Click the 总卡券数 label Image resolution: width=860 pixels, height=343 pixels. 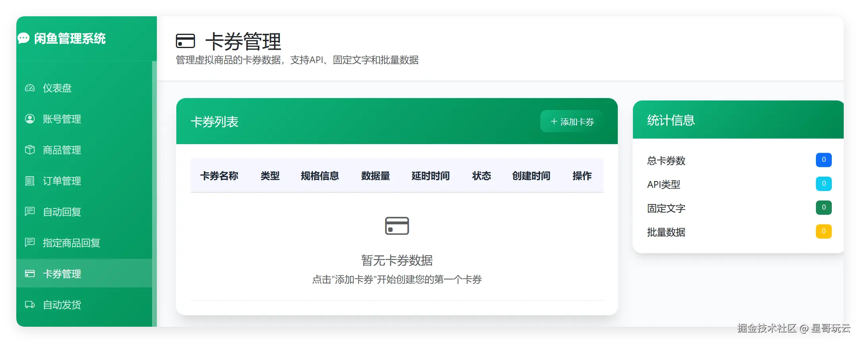click(x=666, y=161)
